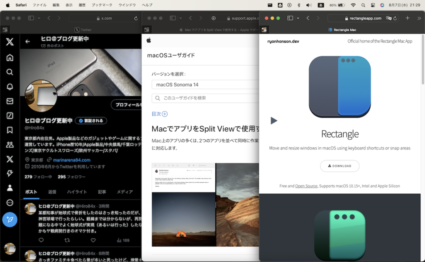The image size is (425, 262).
Task: Click translate icon in rectangleapp.com address bar
Action: tap(388, 18)
